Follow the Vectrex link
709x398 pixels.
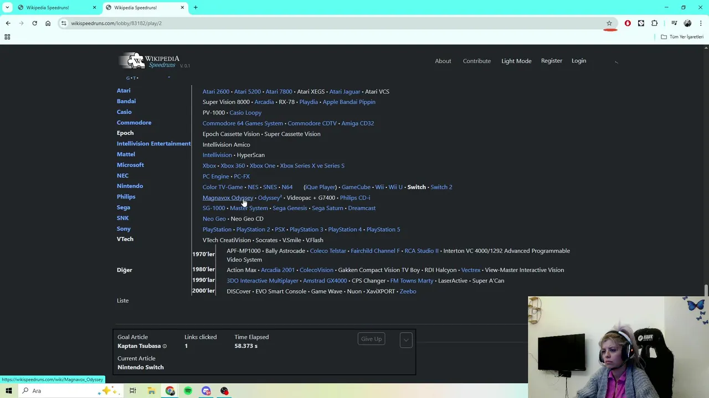pos(471,270)
